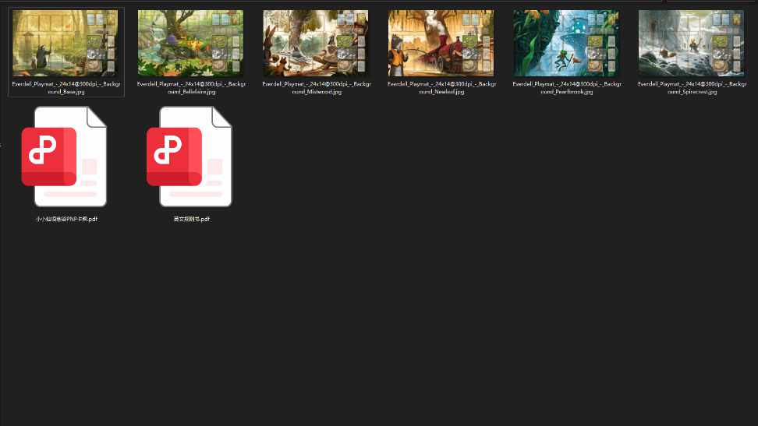Click the Background_Spirecrest.jpg file name label

691,87
